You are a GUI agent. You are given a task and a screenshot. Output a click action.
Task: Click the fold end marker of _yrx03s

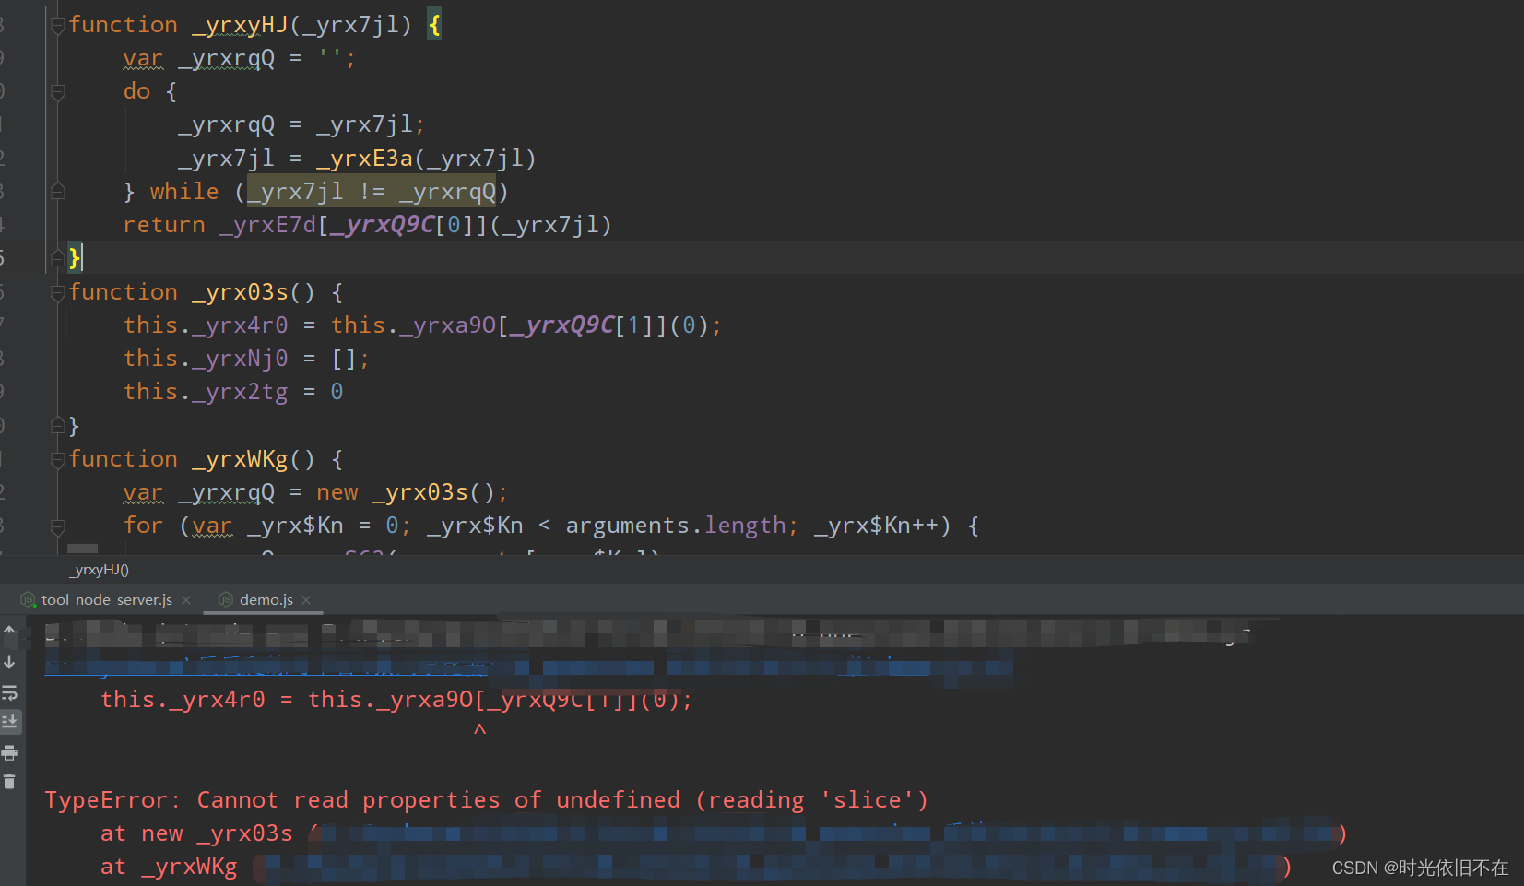tap(57, 426)
